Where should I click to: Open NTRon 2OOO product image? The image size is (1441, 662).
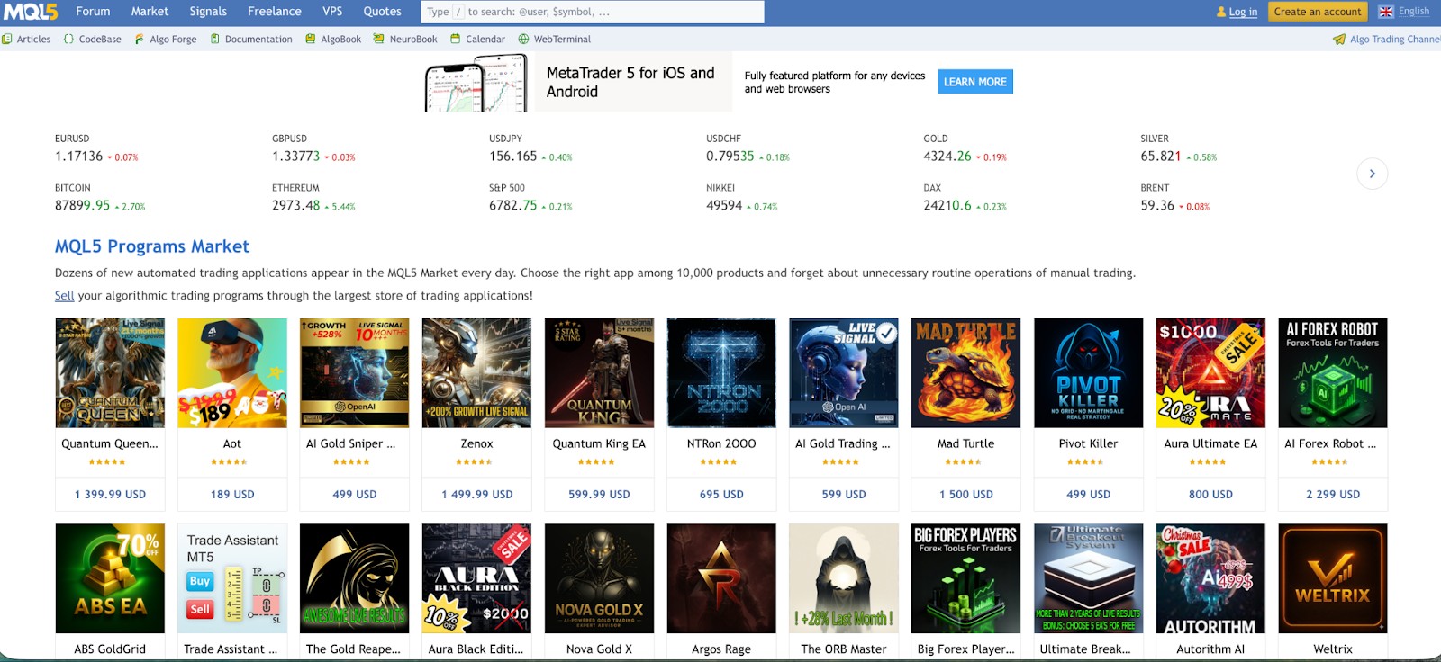pyautogui.click(x=721, y=372)
